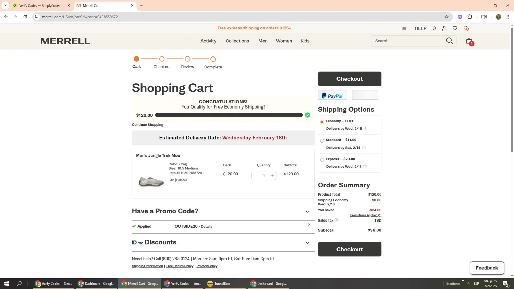
Task: Open the Windows notification center
Action: (505, 284)
